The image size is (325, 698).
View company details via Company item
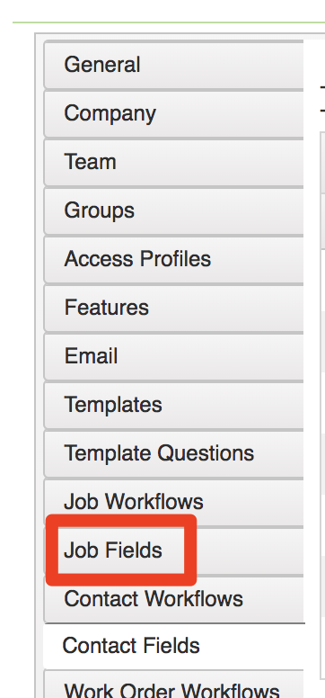[174, 113]
